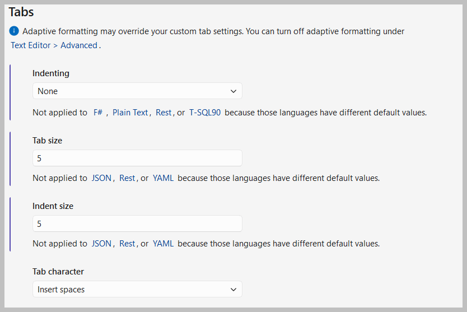Open the Text Editor > Advanced link

click(54, 45)
